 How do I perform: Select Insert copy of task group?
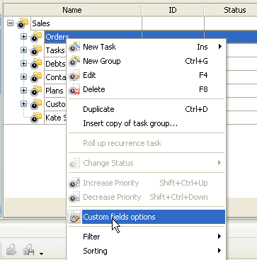point(147,123)
